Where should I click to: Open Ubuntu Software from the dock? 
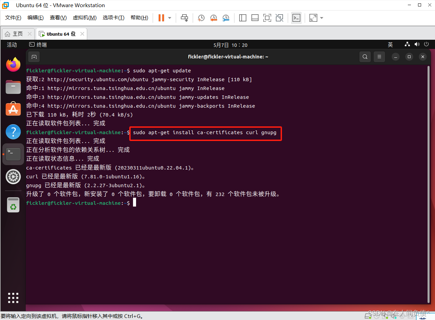(x=13, y=109)
